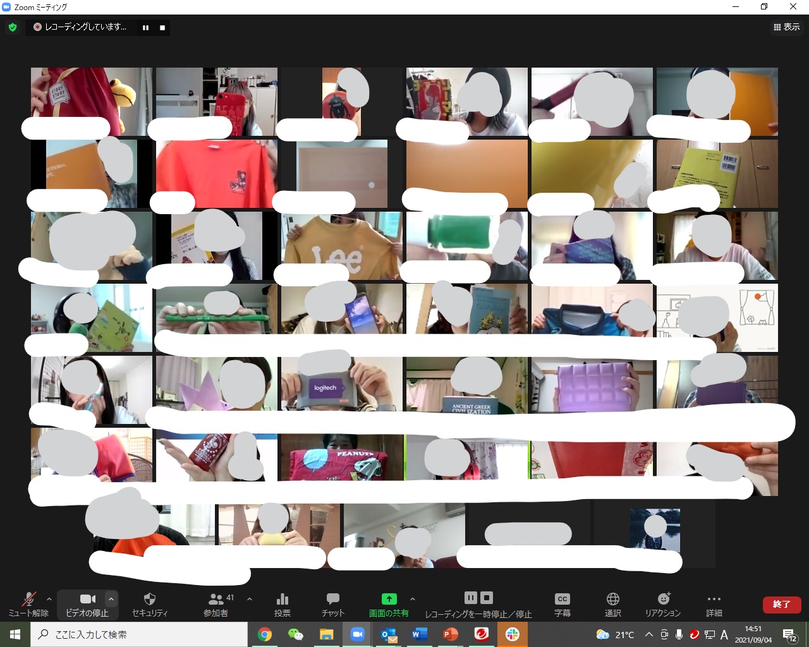Click the red 終了 end meeting button
The width and height of the screenshot is (809, 647).
[x=782, y=604]
